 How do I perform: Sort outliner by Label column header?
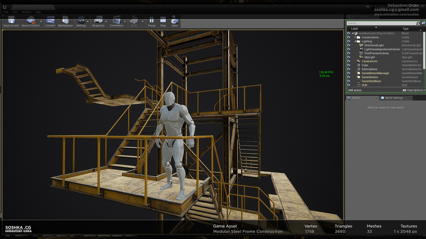pos(354,29)
